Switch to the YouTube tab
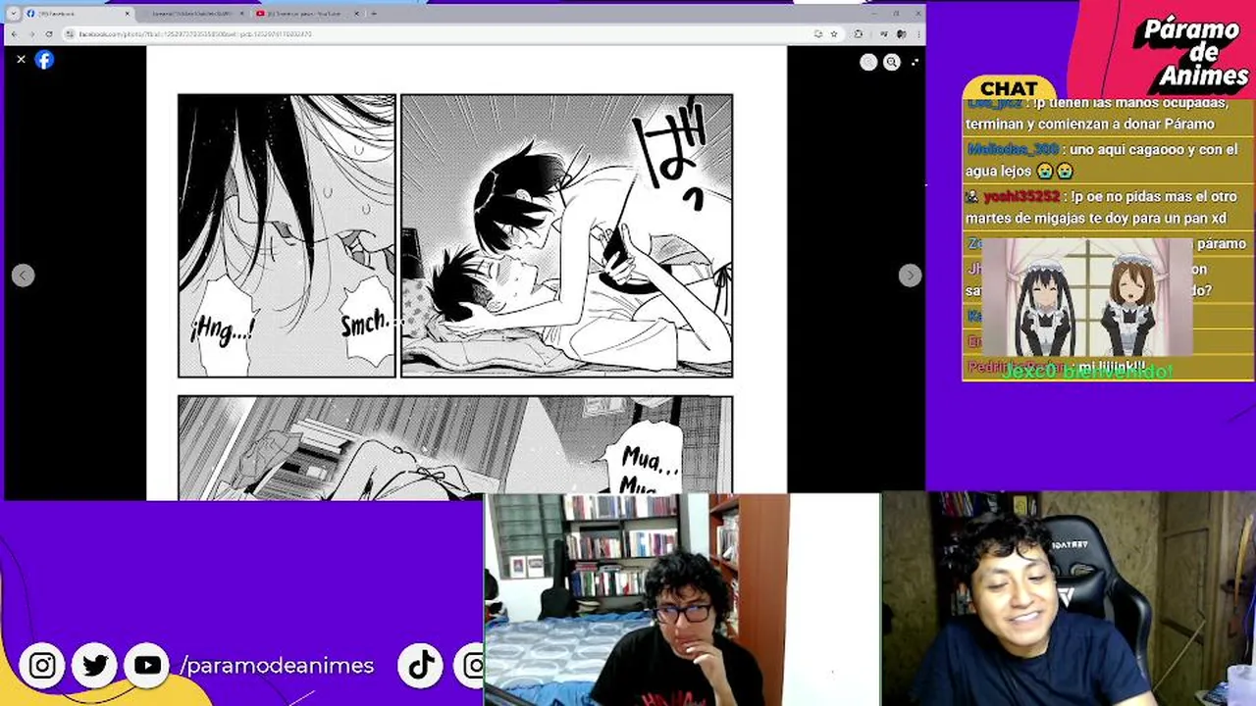 click(307, 14)
